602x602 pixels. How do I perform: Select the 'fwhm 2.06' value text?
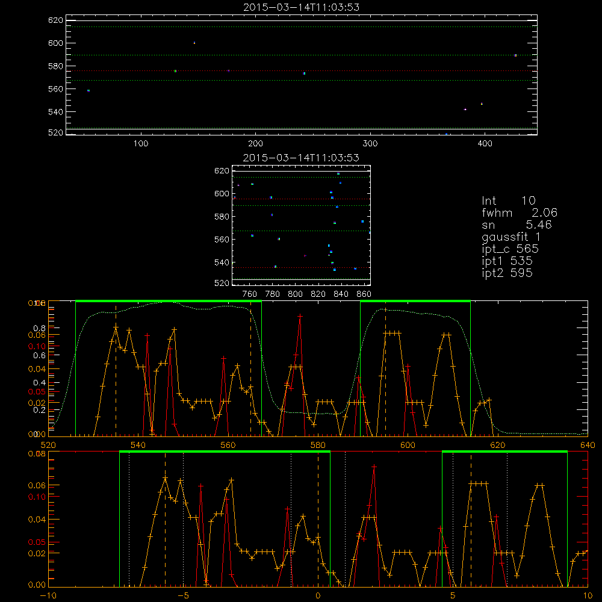(520, 213)
